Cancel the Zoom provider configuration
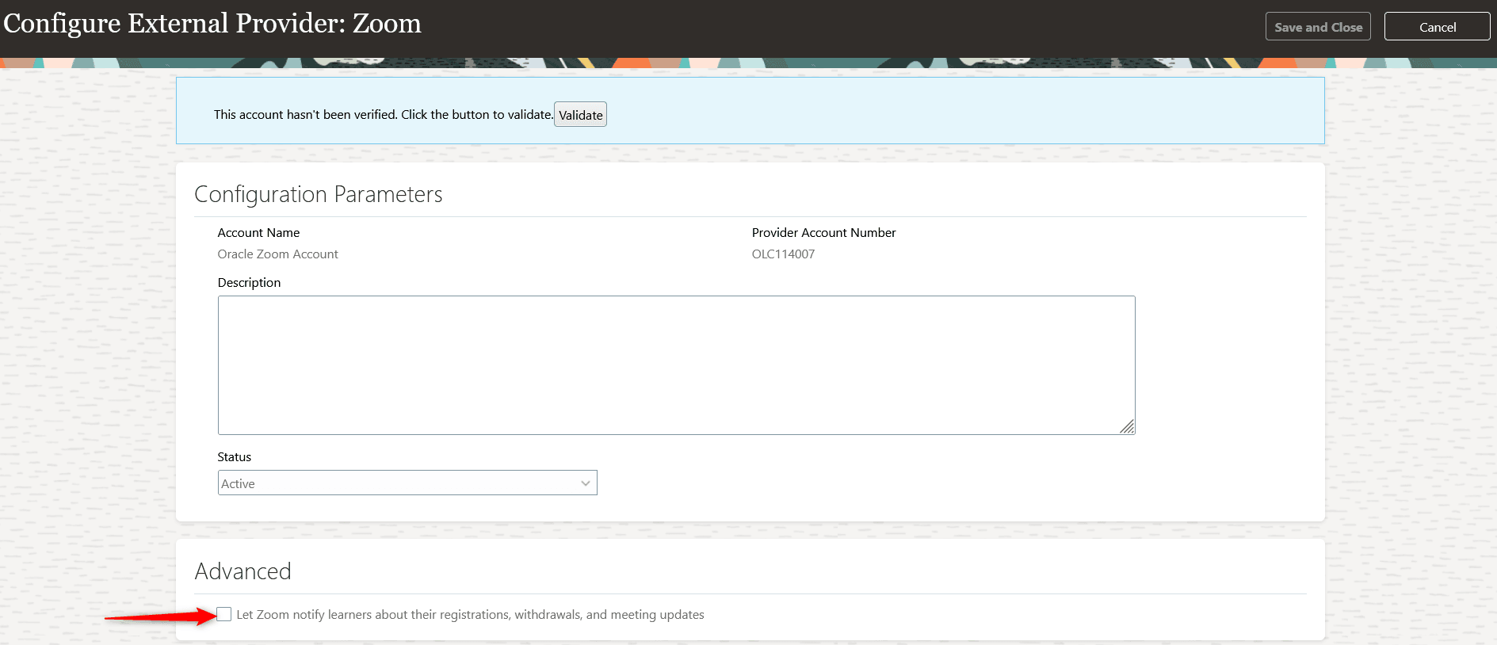 click(x=1437, y=27)
